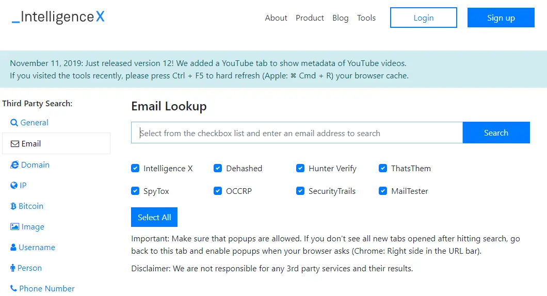Focus the email address search field
547x296 pixels.
[x=297, y=133]
